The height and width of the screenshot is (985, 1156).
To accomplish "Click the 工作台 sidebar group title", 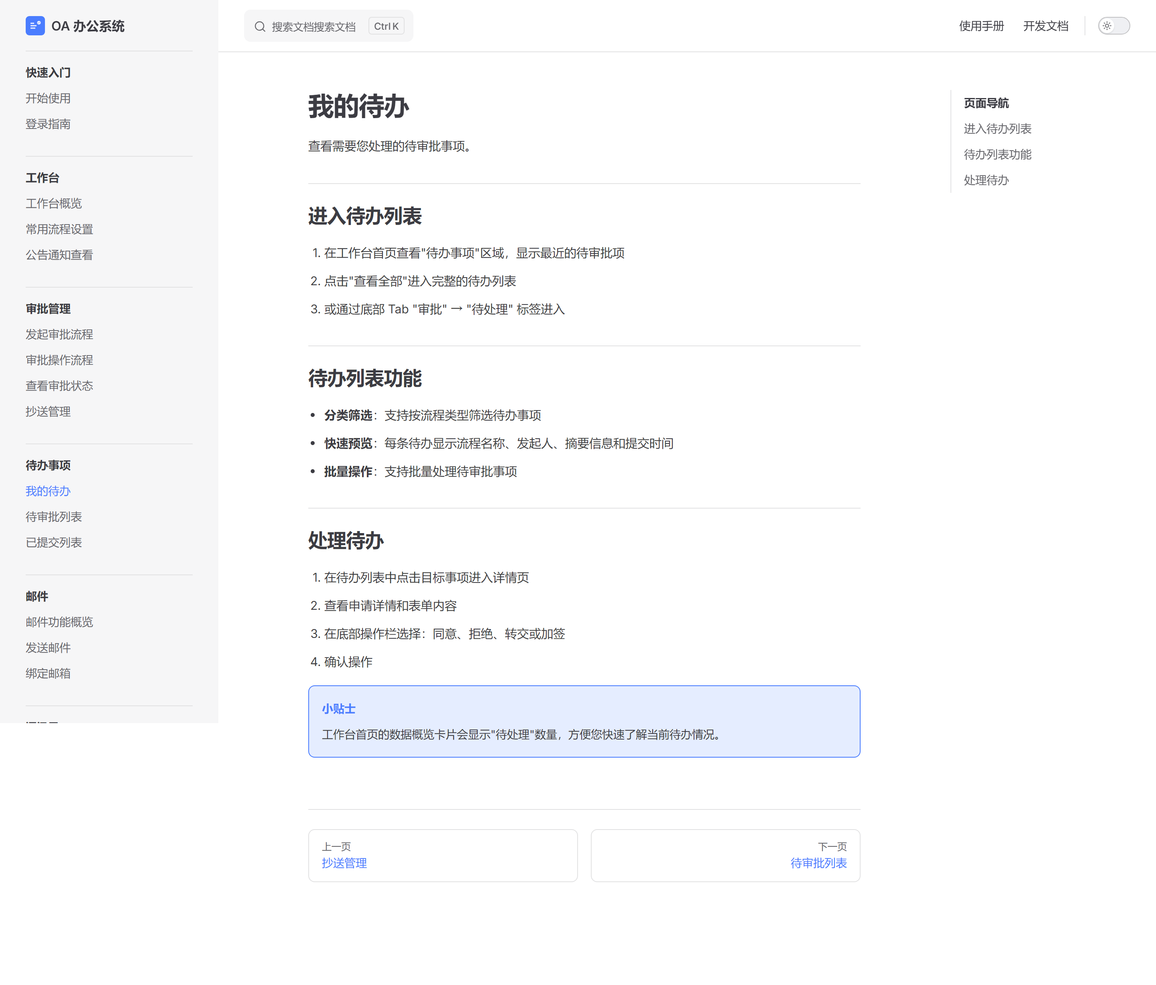I will click(x=43, y=178).
